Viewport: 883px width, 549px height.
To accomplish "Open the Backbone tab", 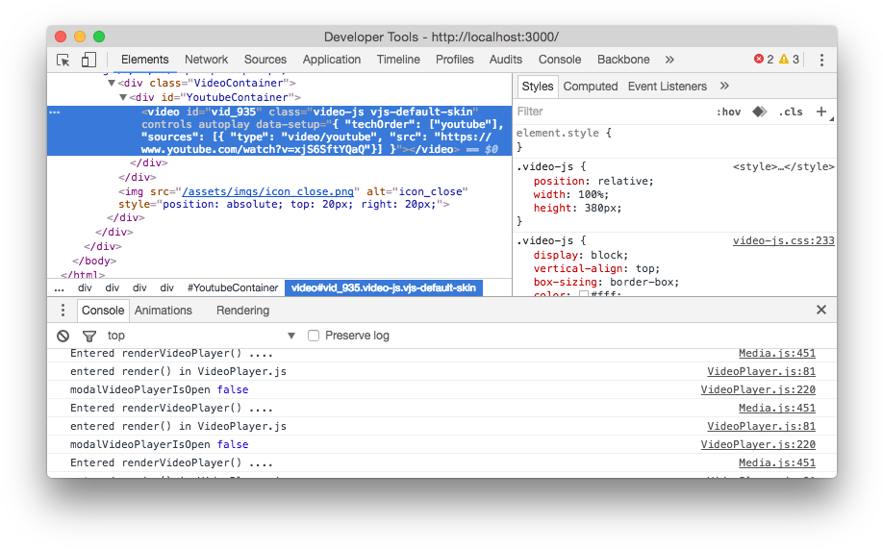I will coord(623,60).
